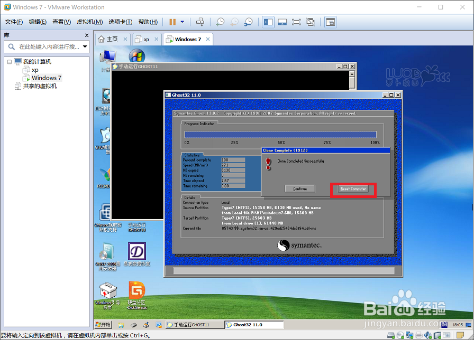Open the 手动运行GHOST11 desktop shortcut

point(136,227)
